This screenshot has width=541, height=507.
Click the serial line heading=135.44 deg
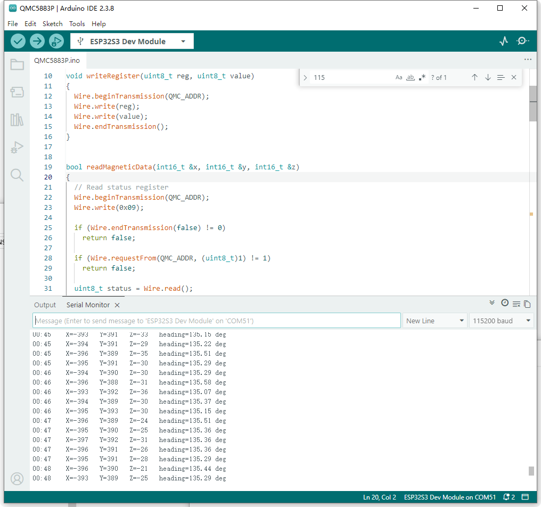tap(192, 469)
